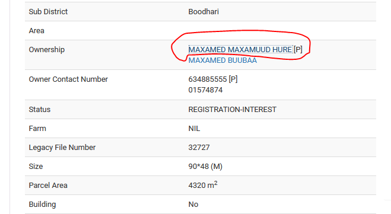Viewport: 391px width, 214px height.
Task: Click the REGISTRATION-INTEREST status value
Action: [233, 110]
